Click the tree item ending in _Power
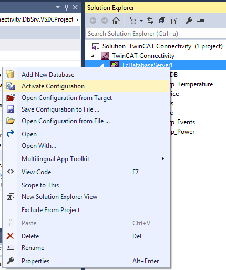This screenshot has height=270, width=226. pos(182,132)
